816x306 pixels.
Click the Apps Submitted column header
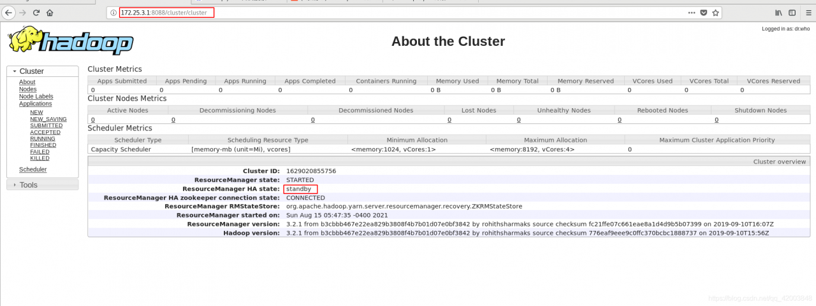point(122,81)
